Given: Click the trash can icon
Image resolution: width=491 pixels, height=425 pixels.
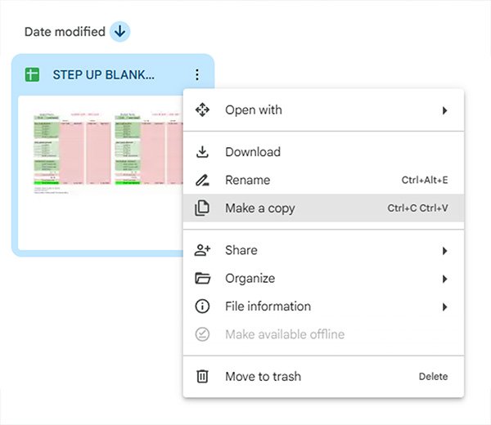Looking at the screenshot, I should (x=202, y=377).
